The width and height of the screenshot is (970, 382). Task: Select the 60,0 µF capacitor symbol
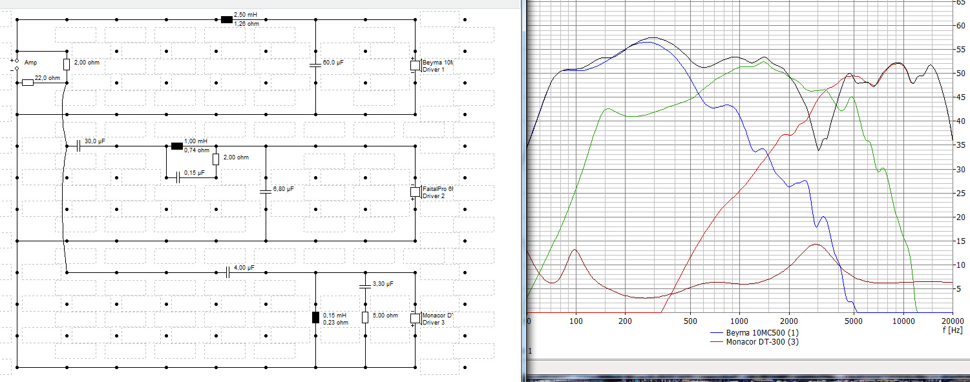tap(315, 64)
